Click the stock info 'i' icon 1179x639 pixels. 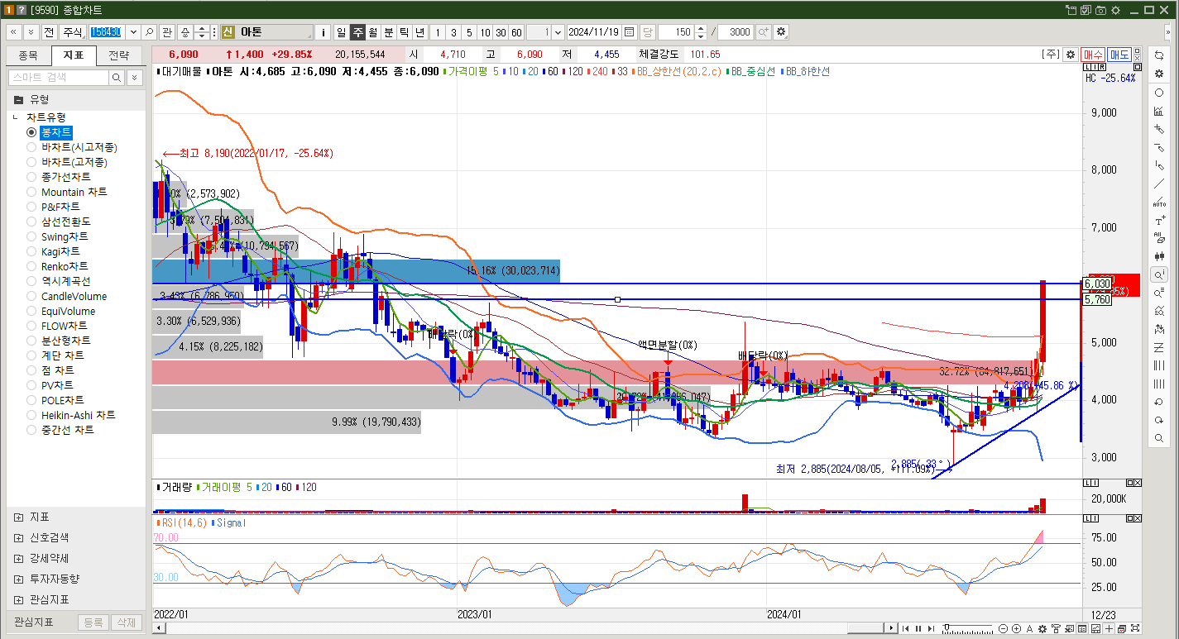pyautogui.click(x=324, y=32)
